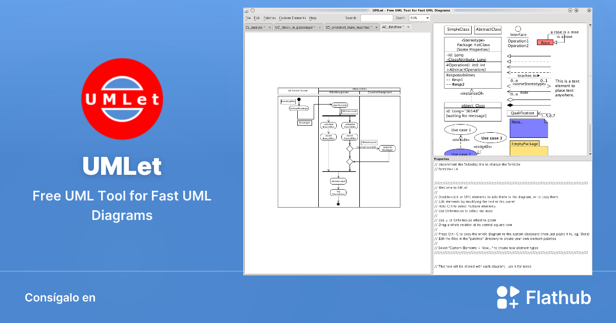This screenshot has height=323, width=616.
Task: Open the Palettes menu
Action: 269,17
